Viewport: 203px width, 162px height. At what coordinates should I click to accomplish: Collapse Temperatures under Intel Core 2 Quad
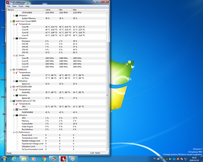pos(14,24)
